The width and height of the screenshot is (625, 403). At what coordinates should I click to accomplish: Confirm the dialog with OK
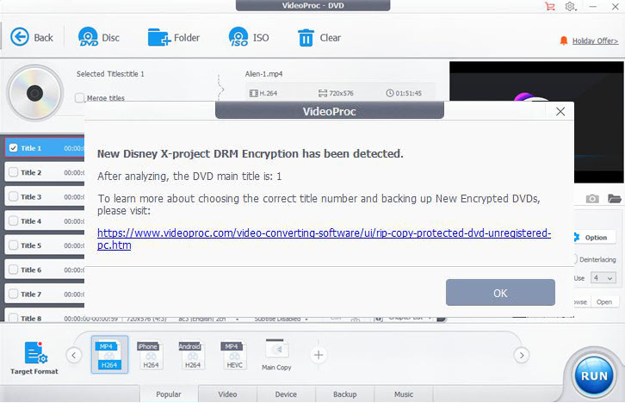500,293
